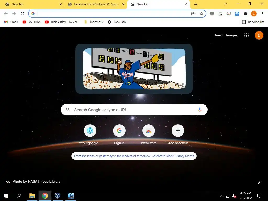Customize this page with the pencil
268x201 pixels.
[x=259, y=182]
